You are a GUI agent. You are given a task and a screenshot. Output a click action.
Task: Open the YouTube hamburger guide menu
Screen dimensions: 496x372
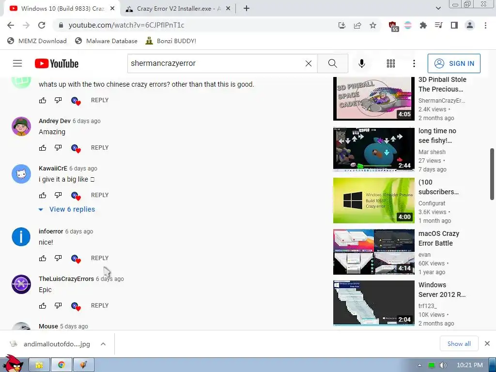(17, 63)
